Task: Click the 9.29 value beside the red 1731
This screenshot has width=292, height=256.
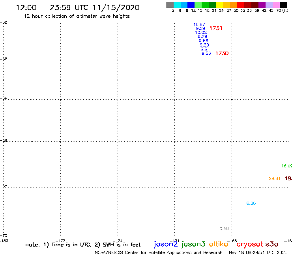Action: tap(200, 28)
